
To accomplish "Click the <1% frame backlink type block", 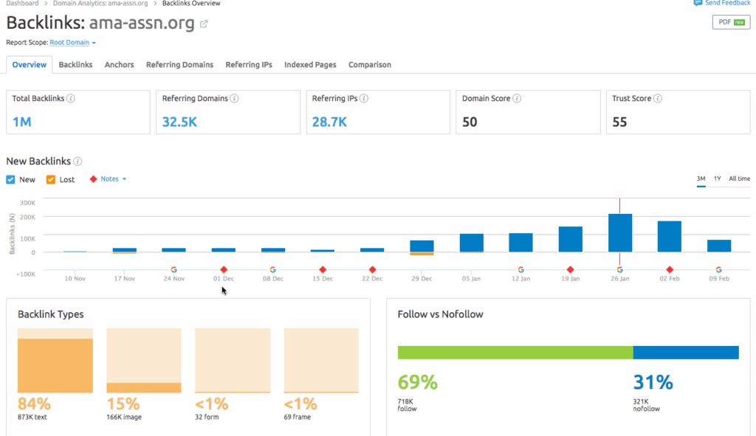I will click(x=321, y=360).
